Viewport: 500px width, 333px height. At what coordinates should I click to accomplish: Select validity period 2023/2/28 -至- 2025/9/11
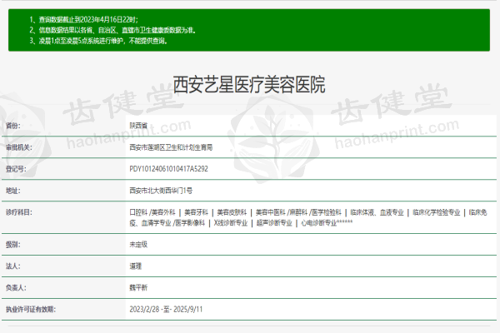click(166, 309)
